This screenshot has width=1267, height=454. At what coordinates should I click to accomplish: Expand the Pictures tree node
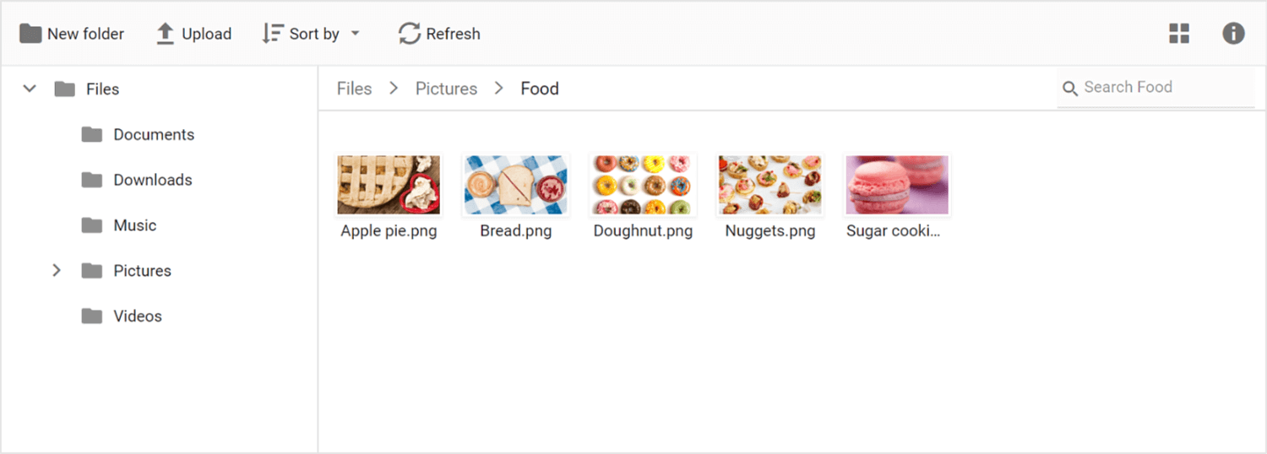pos(57,271)
